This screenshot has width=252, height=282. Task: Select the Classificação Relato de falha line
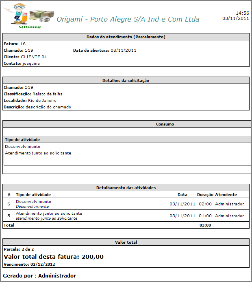[33, 94]
